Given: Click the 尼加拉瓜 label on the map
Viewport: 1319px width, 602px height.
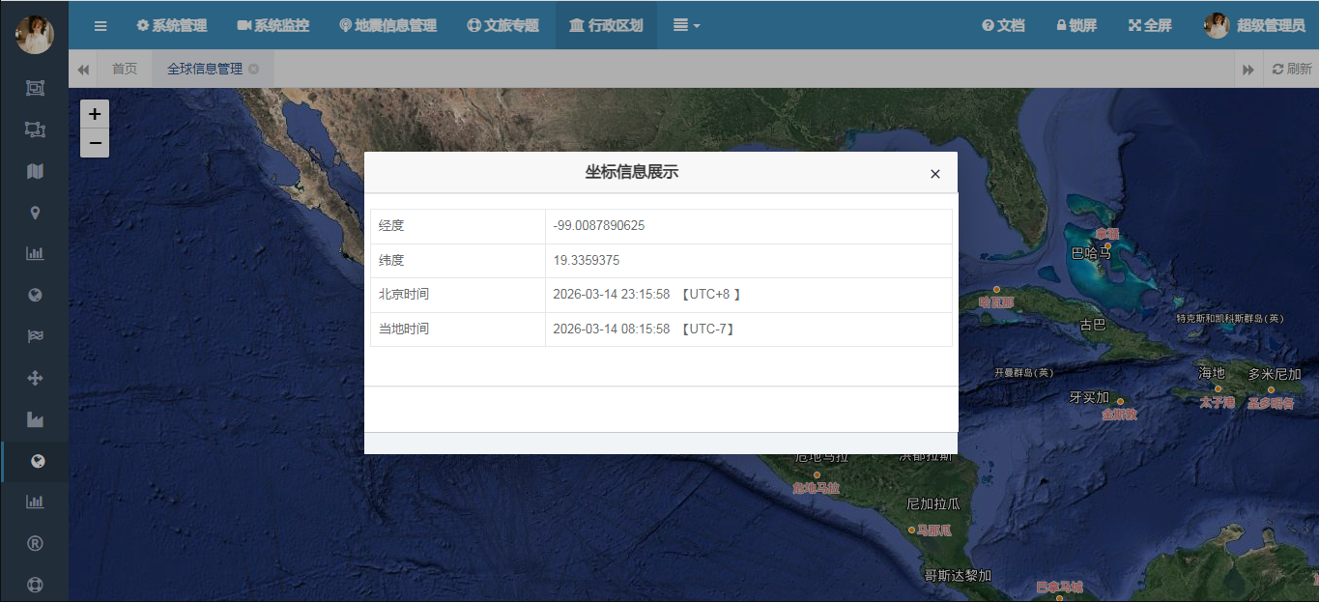Looking at the screenshot, I should (x=933, y=504).
